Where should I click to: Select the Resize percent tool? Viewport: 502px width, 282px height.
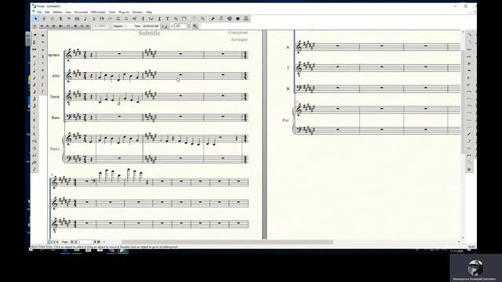(176, 19)
